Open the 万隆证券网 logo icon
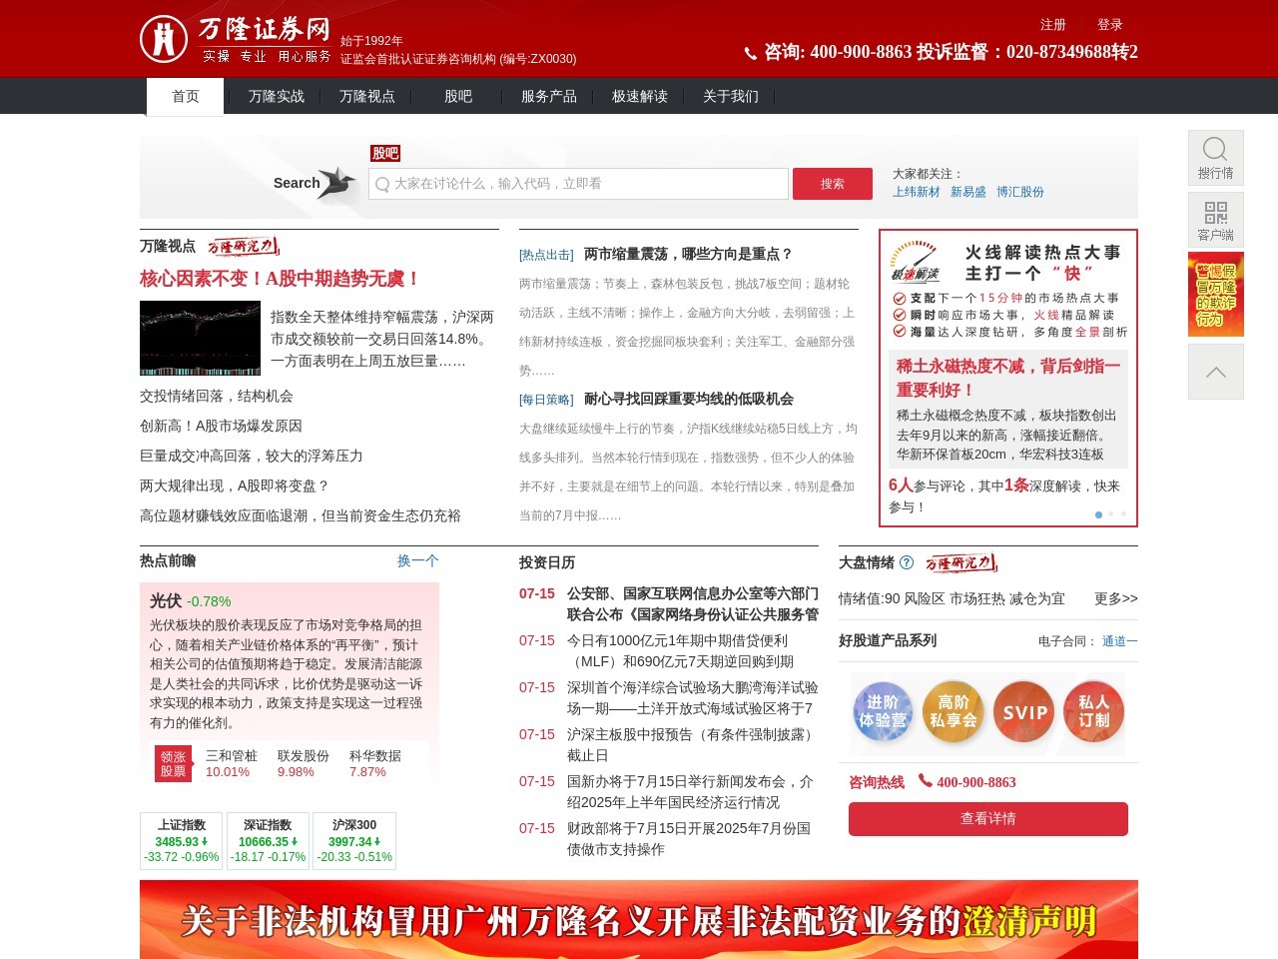Viewport: 1278px width, 959px height. coord(164,38)
